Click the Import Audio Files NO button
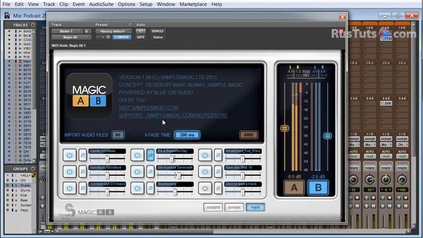This screenshot has width=423, height=238. point(118,135)
